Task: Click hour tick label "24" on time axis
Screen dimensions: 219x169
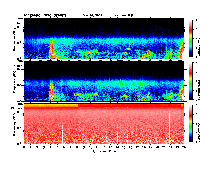Action: point(184,147)
